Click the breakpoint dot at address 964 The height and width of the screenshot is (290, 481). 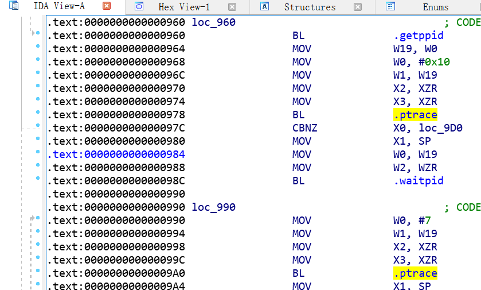pos(38,46)
